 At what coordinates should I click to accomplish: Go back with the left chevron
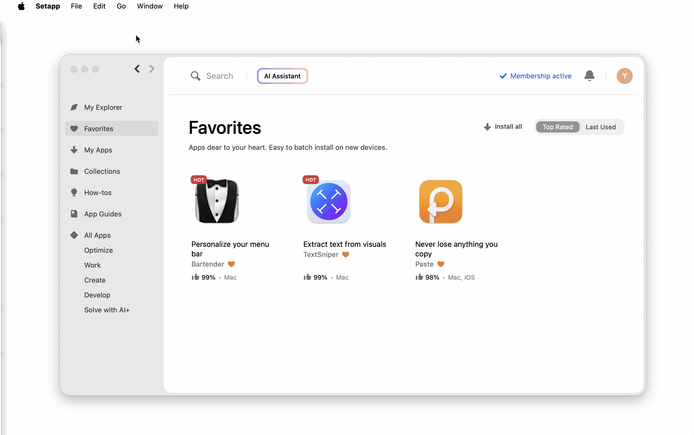tap(137, 69)
